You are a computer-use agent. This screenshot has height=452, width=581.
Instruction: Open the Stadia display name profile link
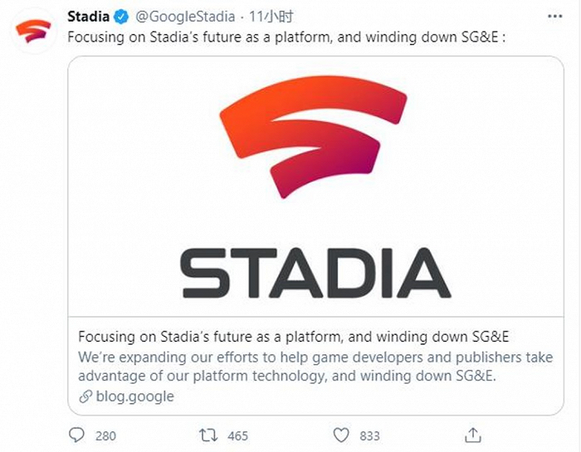87,17
